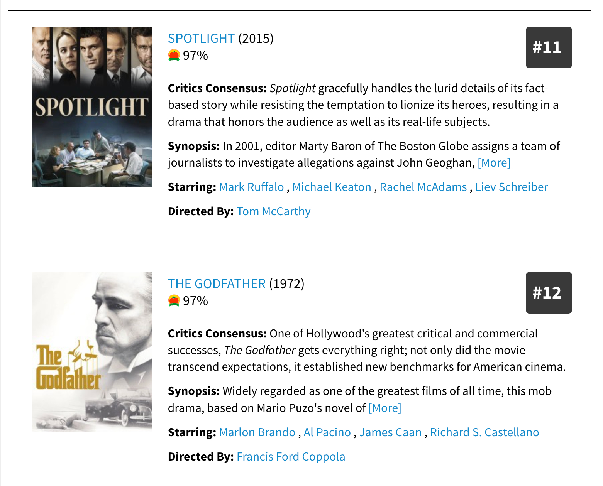Go to Liev Schreiber's page

(x=512, y=187)
